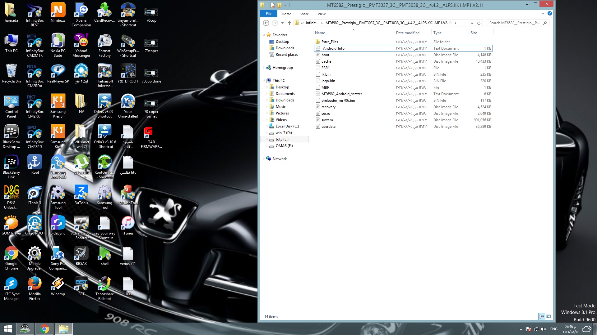
Task: Switch to details view layout button
Action: (x=542, y=317)
